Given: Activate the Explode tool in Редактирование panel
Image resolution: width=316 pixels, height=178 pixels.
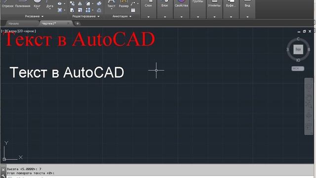Looking at the screenshot, I should click(x=99, y=3).
